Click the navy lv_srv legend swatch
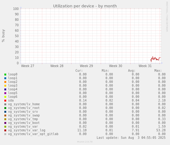This screenshot has width=170, height=145. click(5, 112)
